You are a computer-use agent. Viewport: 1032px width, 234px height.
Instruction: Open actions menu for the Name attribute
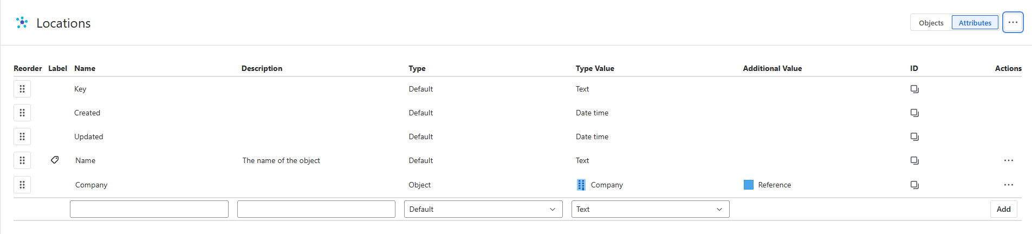tap(1008, 160)
